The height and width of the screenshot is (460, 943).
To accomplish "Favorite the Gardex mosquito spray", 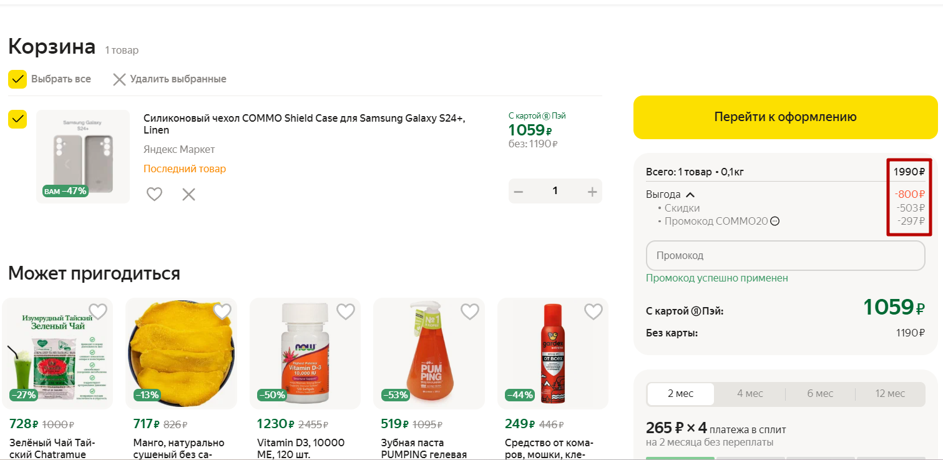I will [593, 311].
